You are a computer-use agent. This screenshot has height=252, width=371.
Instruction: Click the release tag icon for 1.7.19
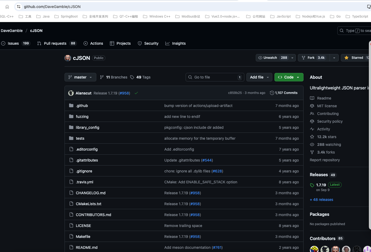pos(312,185)
